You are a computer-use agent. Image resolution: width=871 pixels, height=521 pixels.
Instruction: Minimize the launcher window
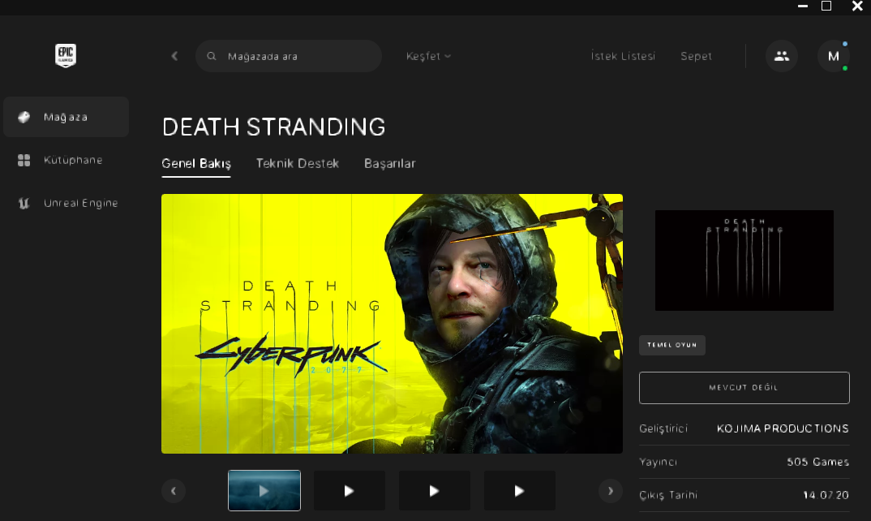803,6
